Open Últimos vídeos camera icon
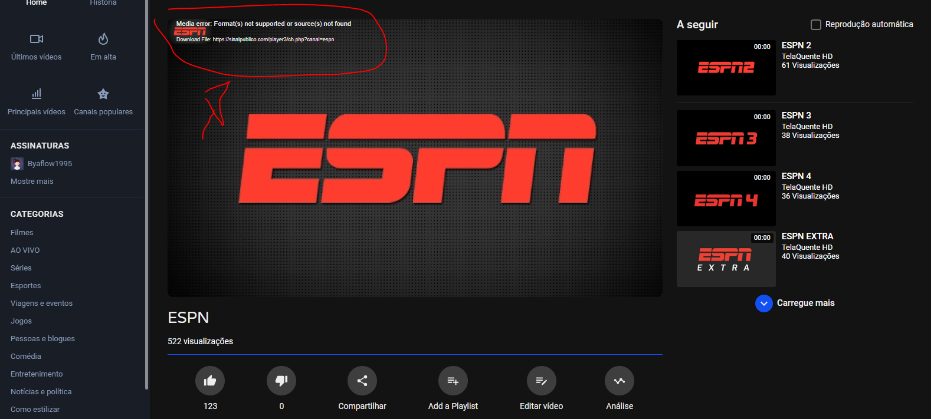 [x=37, y=39]
